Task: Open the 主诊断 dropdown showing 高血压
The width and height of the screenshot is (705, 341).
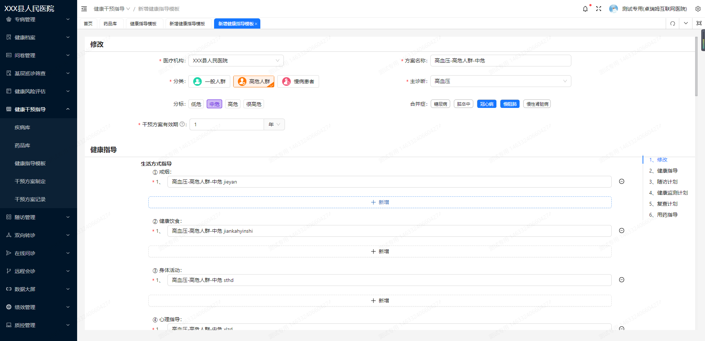Action: (x=500, y=81)
